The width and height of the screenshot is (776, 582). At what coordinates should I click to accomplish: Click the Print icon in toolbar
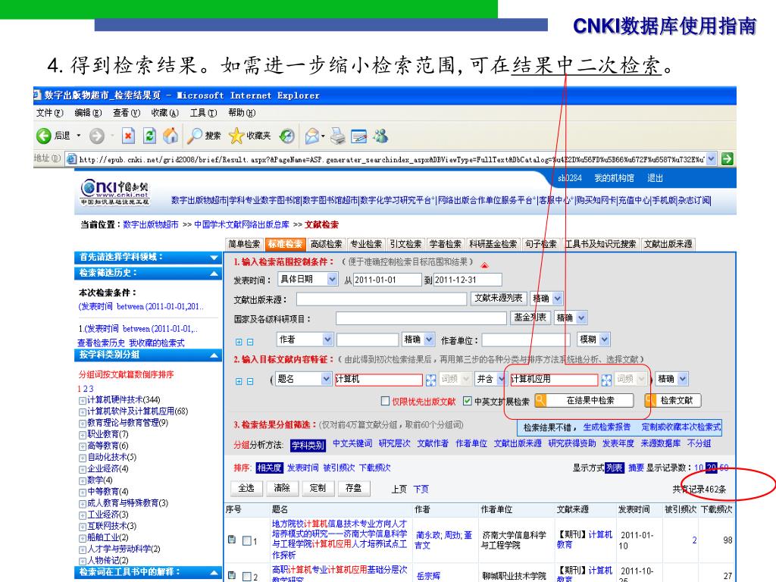(x=337, y=136)
